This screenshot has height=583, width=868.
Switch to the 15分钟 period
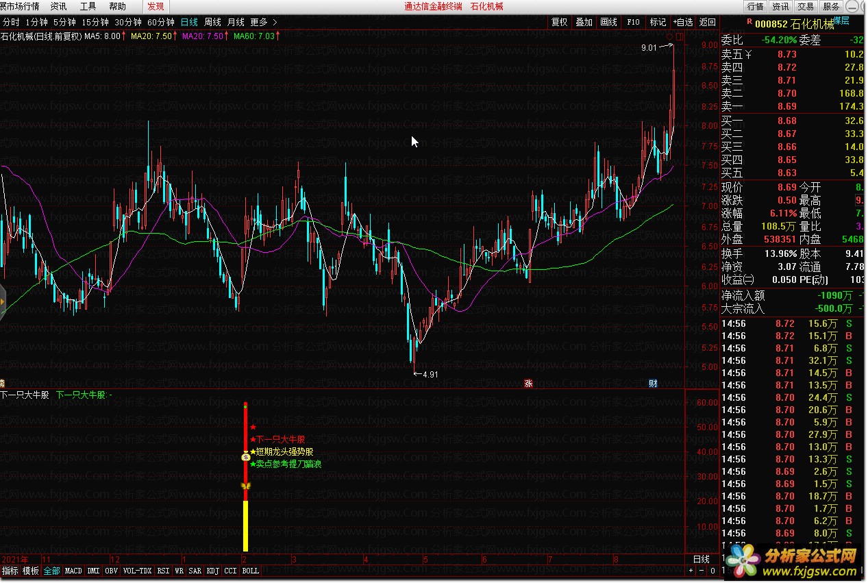pos(95,22)
